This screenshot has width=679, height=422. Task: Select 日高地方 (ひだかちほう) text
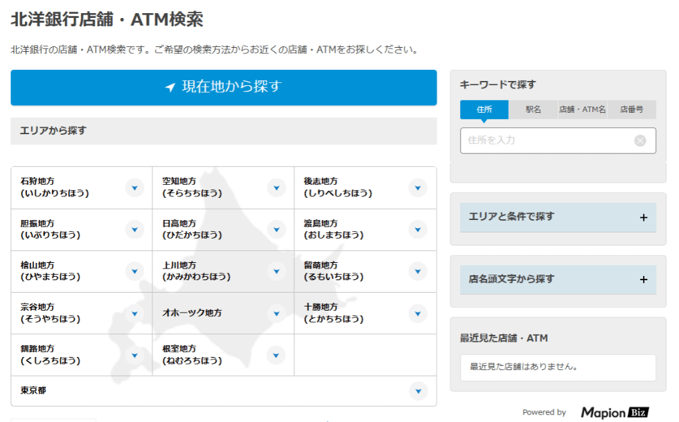tap(193, 229)
